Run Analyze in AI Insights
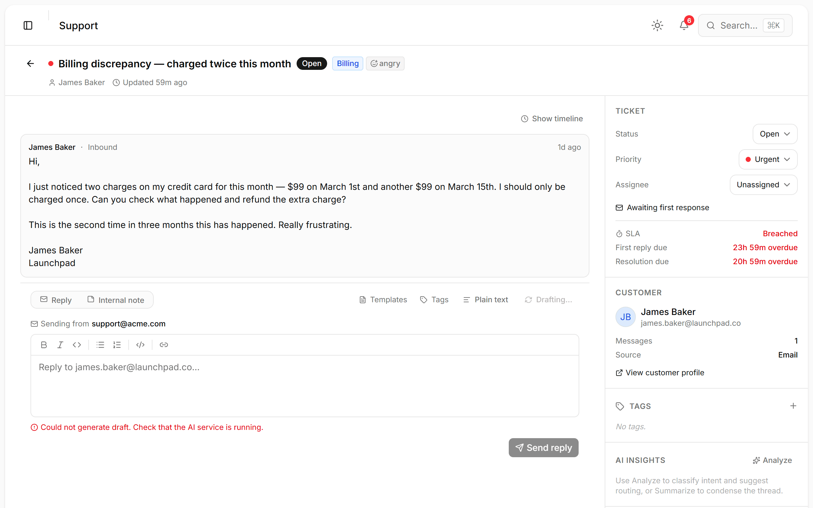 772,460
